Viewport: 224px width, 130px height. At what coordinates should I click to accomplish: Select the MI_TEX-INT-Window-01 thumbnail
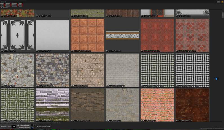click(157, 13)
